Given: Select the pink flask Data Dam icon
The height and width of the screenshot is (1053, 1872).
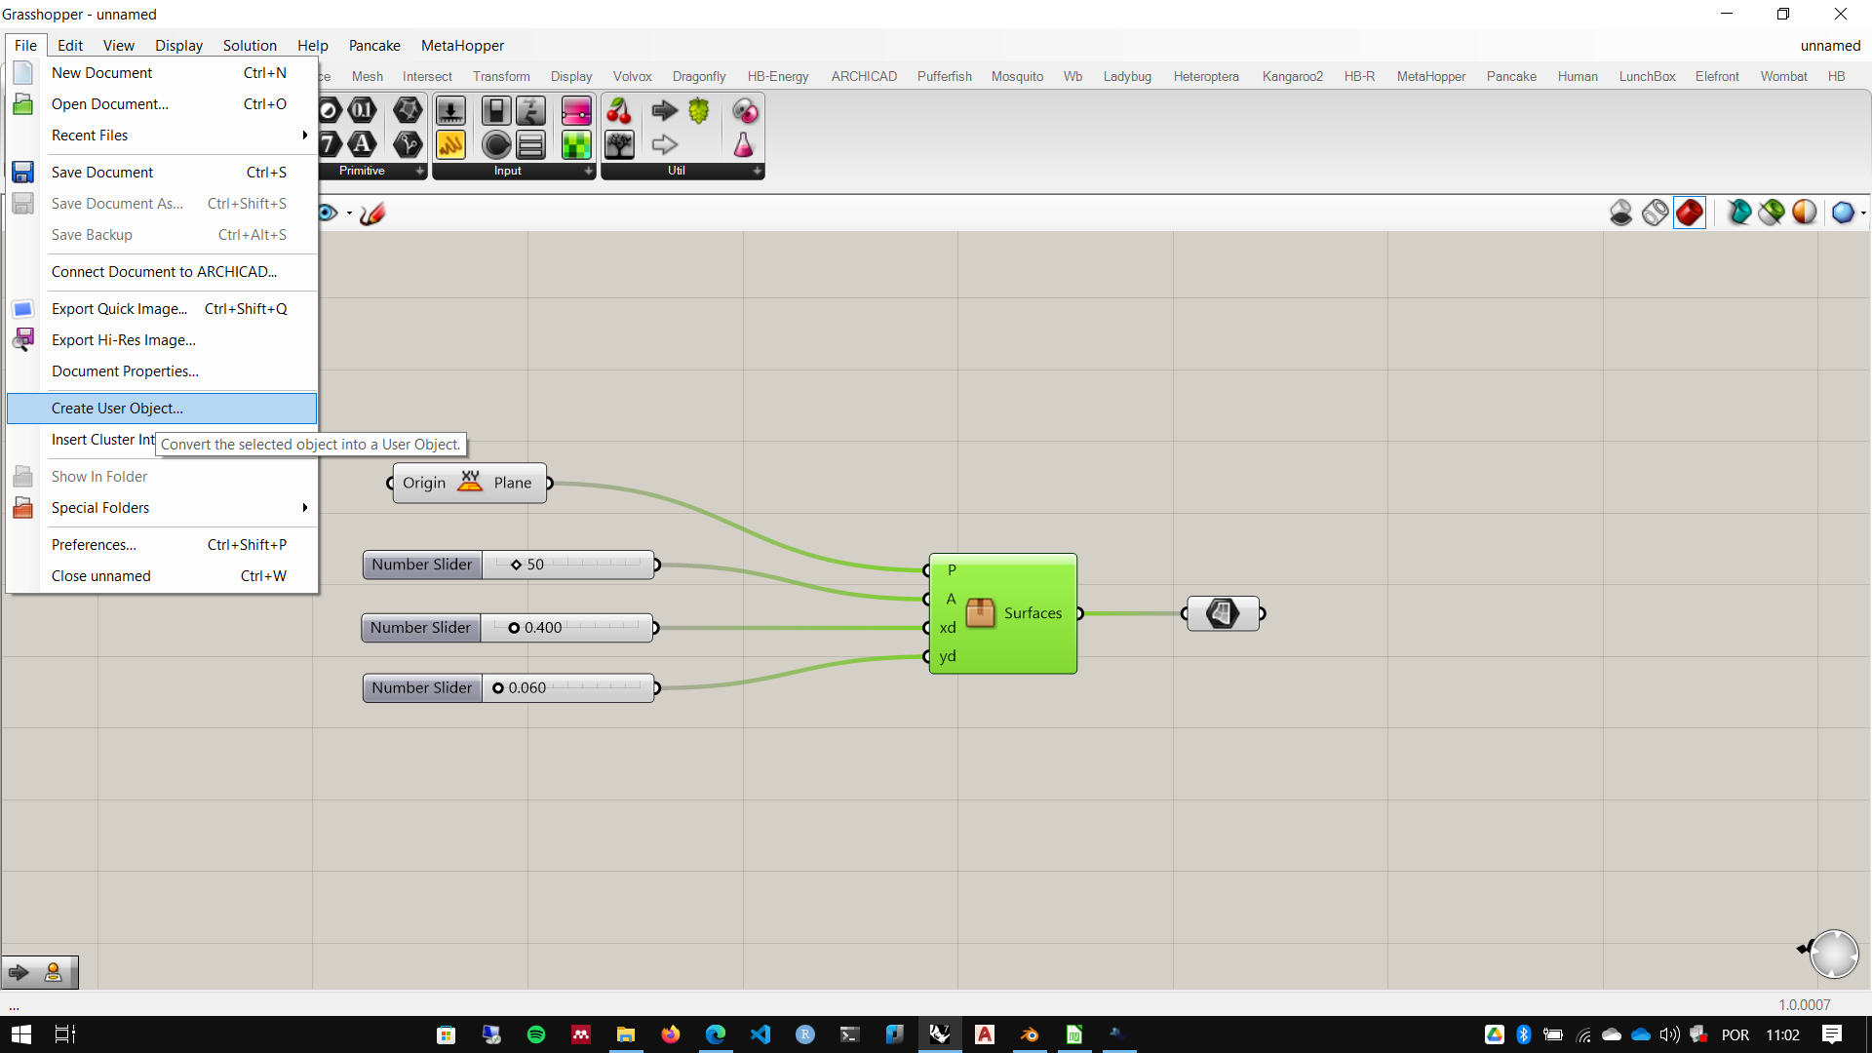Looking at the screenshot, I should [744, 145].
